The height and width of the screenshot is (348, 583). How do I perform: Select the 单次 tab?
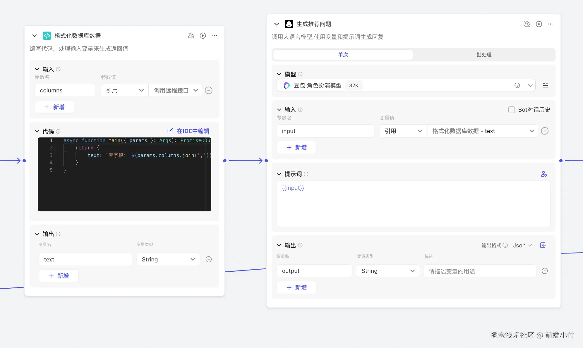coord(343,55)
